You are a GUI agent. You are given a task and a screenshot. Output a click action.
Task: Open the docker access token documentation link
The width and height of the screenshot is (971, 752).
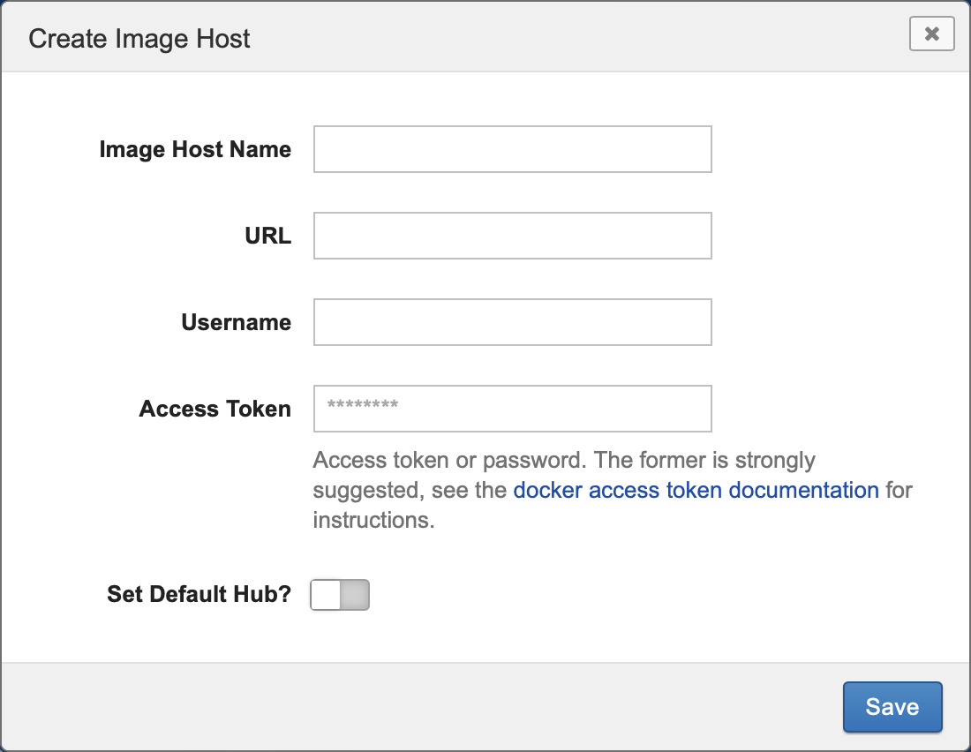tap(696, 490)
